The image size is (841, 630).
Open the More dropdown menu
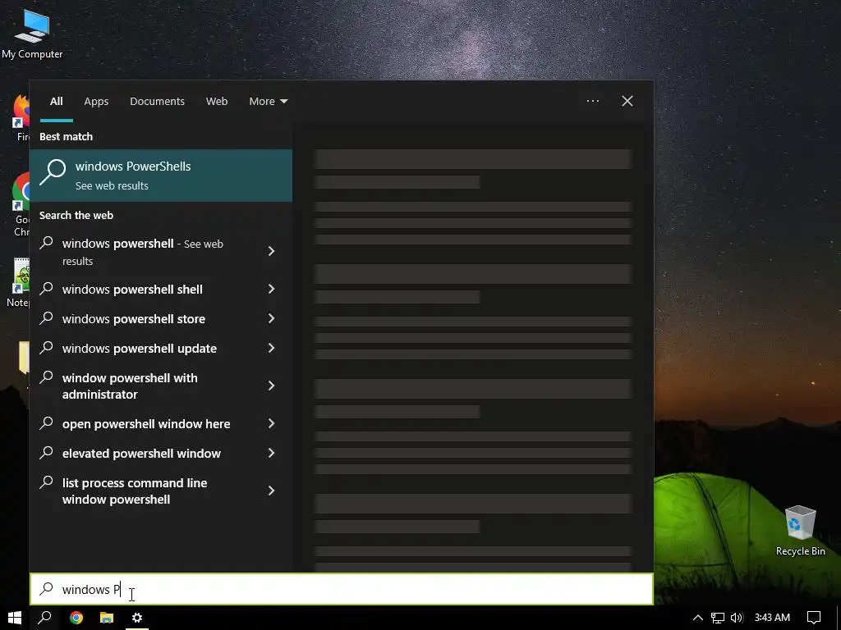269,101
